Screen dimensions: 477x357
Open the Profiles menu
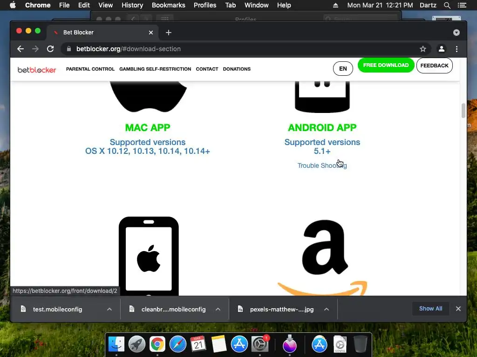(x=205, y=5)
